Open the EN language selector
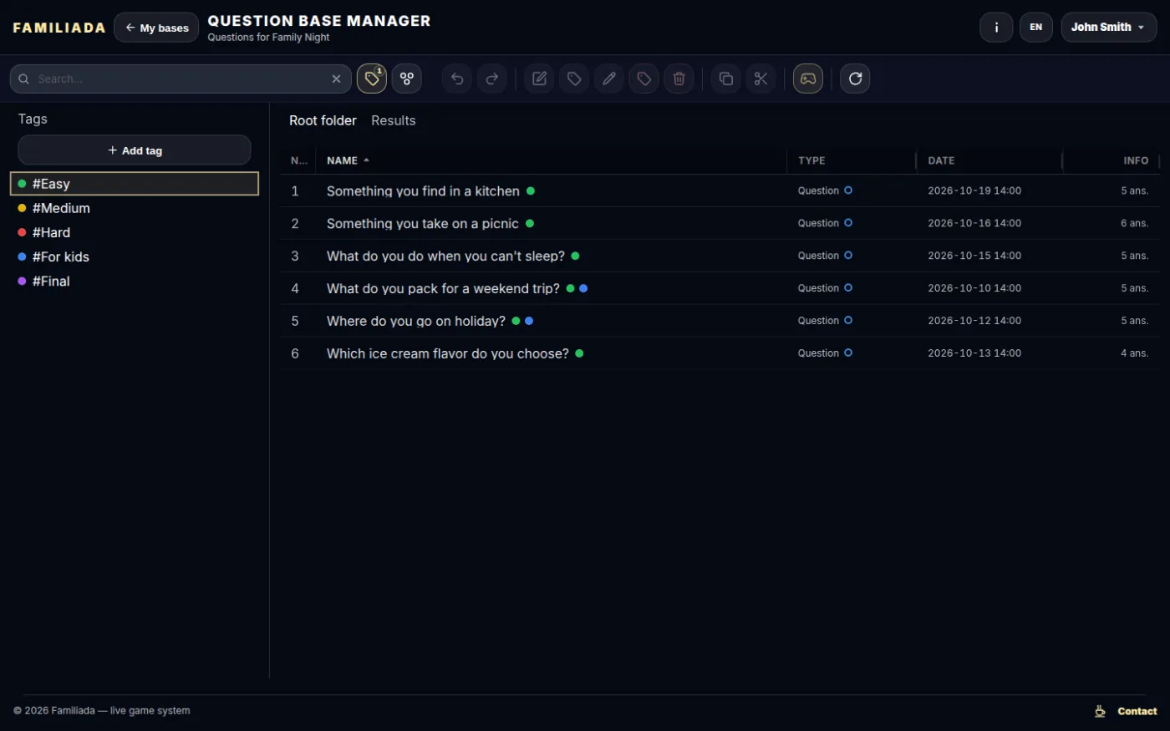Viewport: 1170px width, 731px height. [1036, 28]
